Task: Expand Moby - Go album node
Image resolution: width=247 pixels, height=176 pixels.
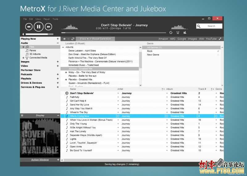Action: pyautogui.click(x=66, y=72)
